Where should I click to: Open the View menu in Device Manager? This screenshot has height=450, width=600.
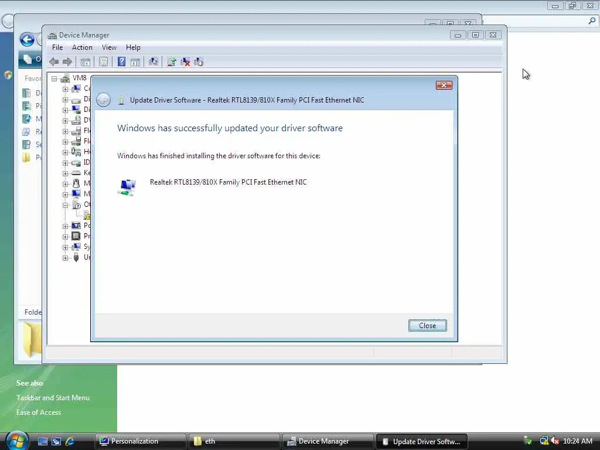(x=109, y=47)
